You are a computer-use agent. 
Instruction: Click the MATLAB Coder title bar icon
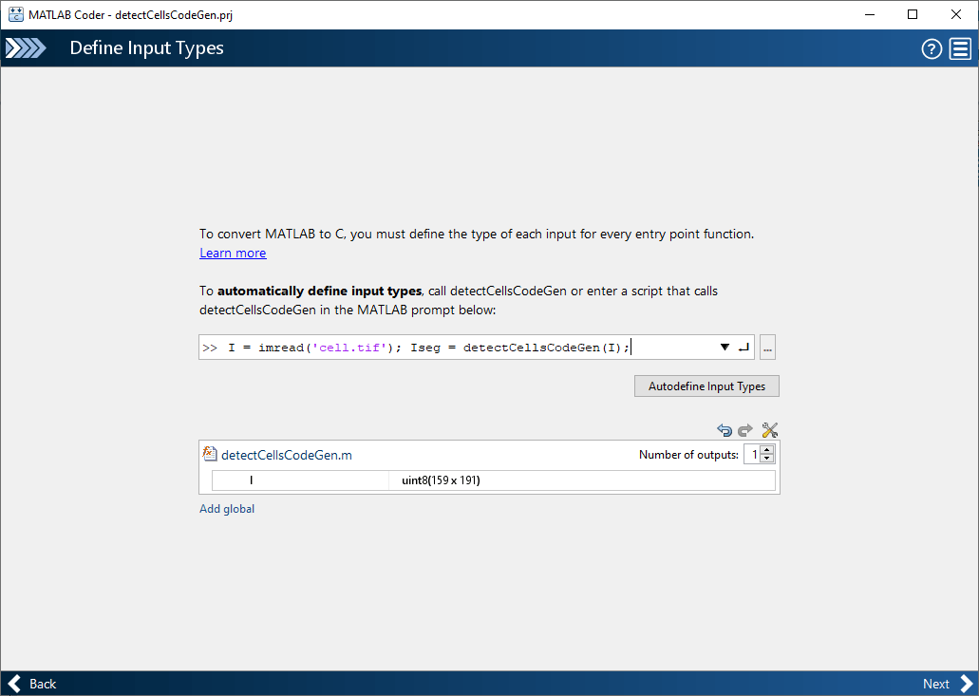click(x=15, y=14)
